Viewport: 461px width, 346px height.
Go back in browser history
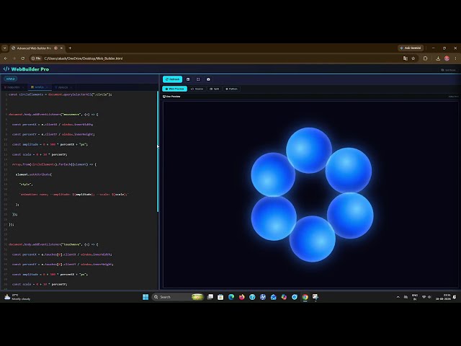[6, 58]
